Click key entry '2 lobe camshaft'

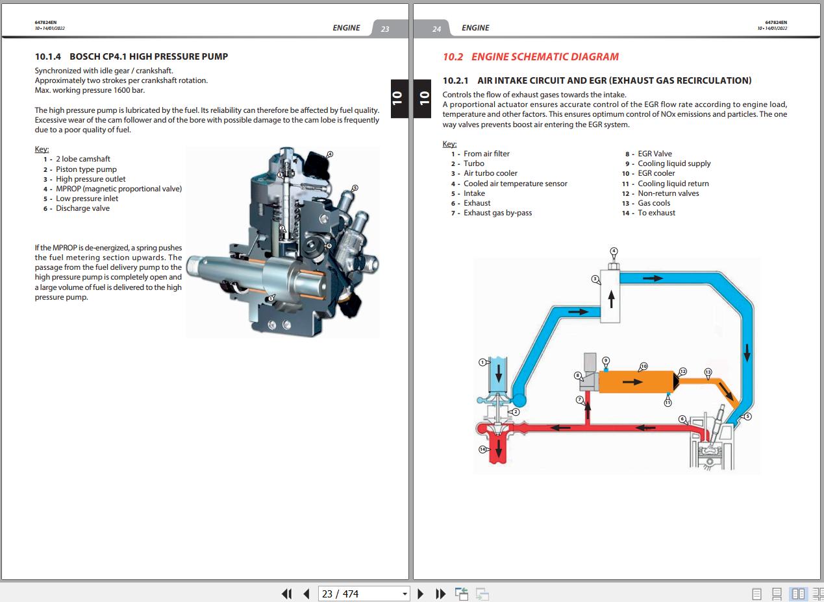[83, 159]
